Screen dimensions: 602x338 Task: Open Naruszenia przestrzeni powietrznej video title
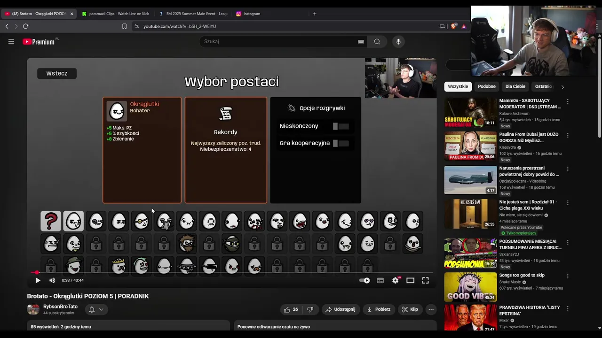pos(529,171)
